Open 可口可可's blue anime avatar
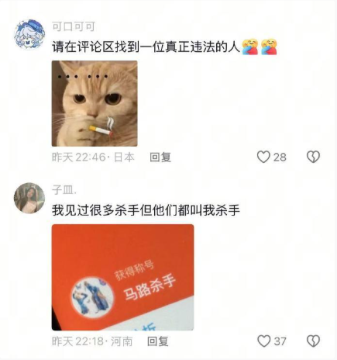 [29, 34]
